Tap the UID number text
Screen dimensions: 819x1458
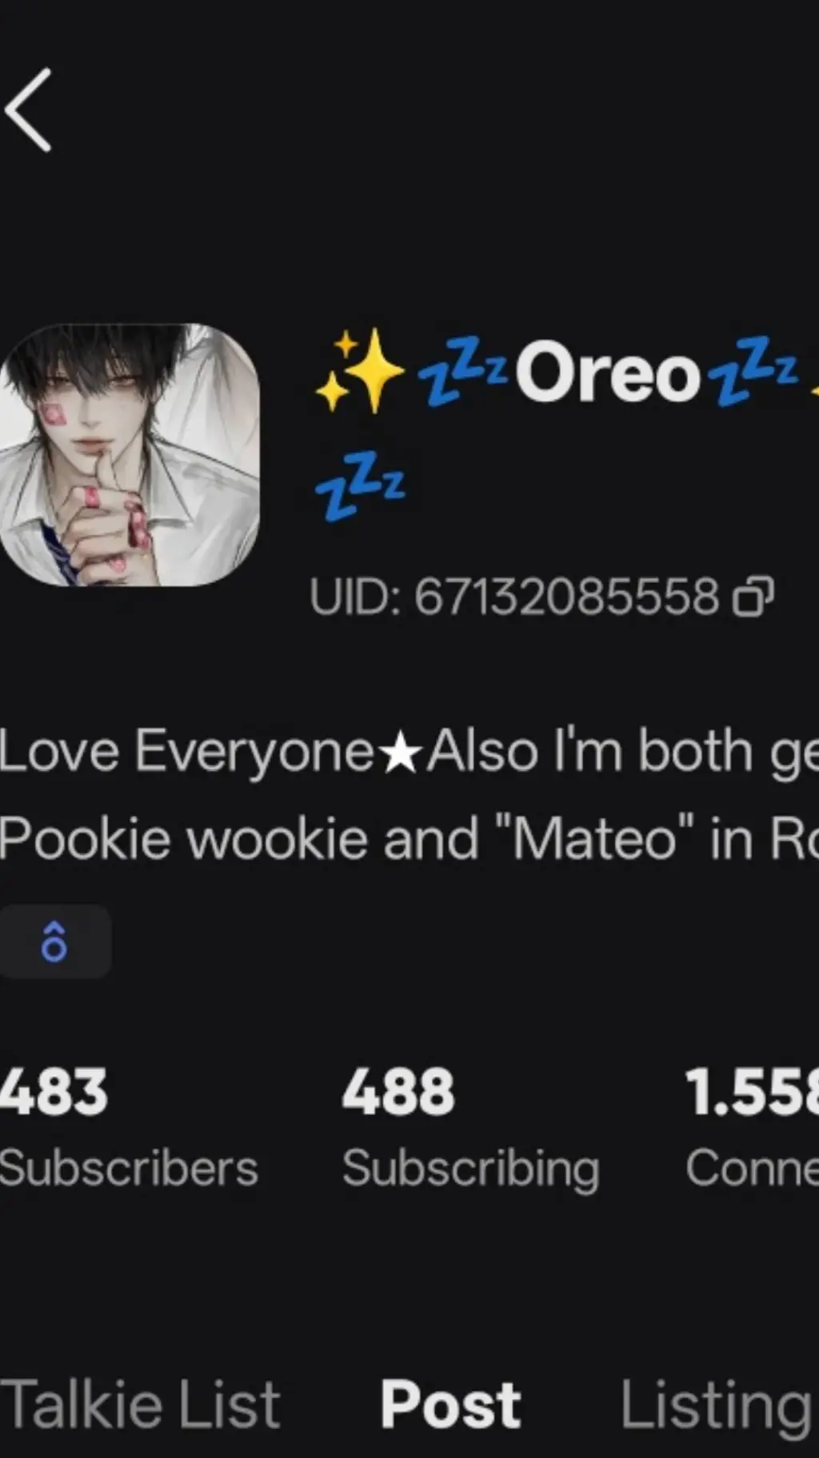[566, 597]
